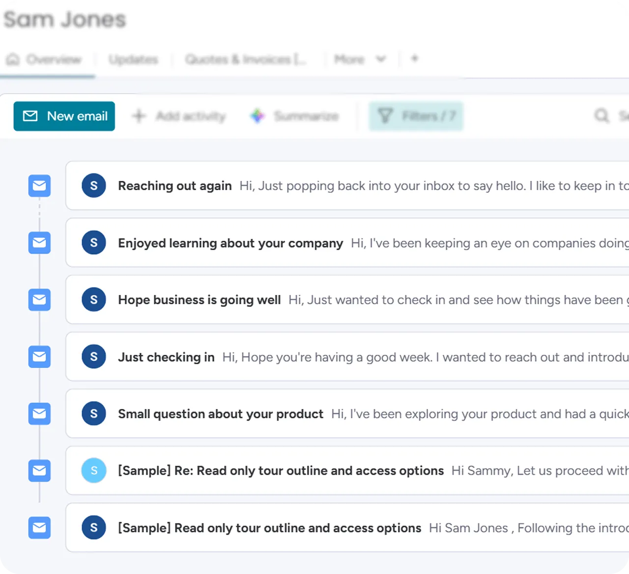Image resolution: width=629 pixels, height=574 pixels.
Task: Click the plus icon to add tab
Action: (x=415, y=58)
